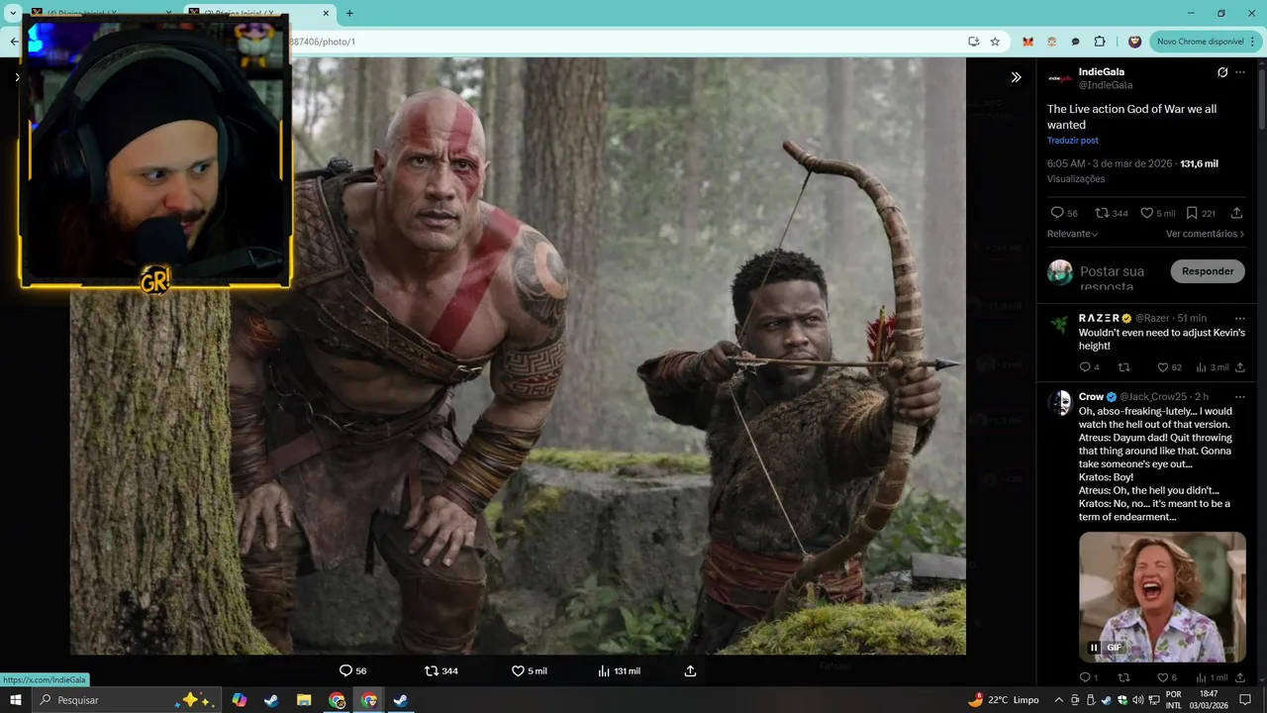The width and height of the screenshot is (1267, 713).
Task: Show hidden system tray icons
Action: coord(1057,700)
